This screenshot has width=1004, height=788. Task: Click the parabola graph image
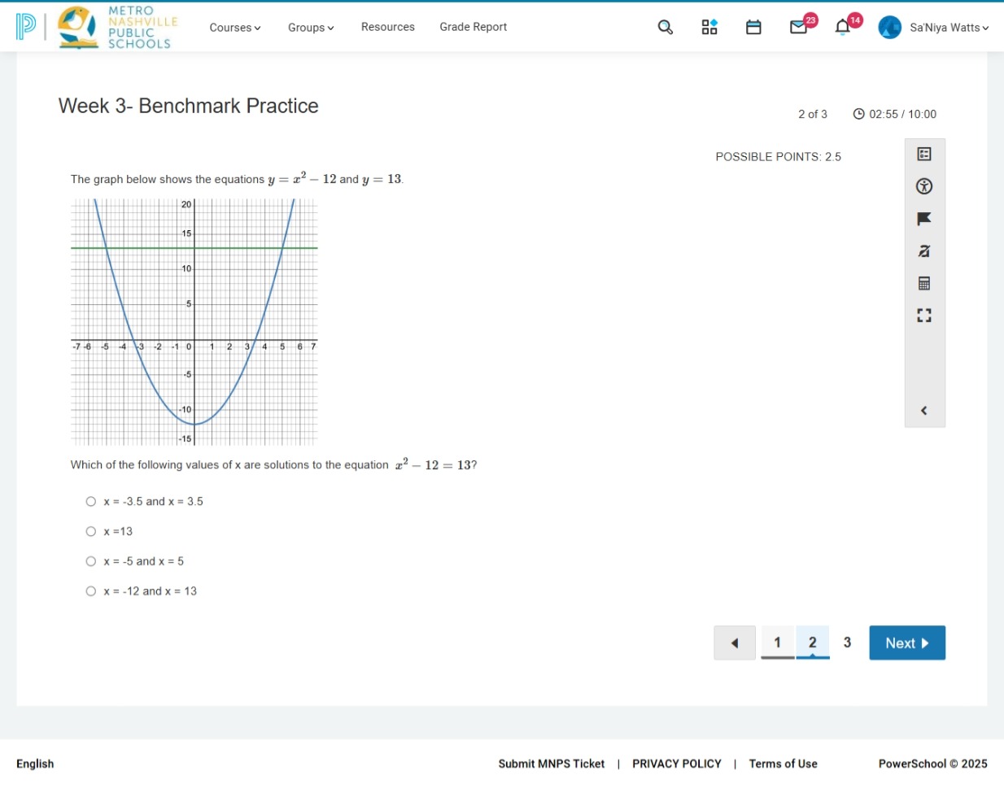(194, 322)
